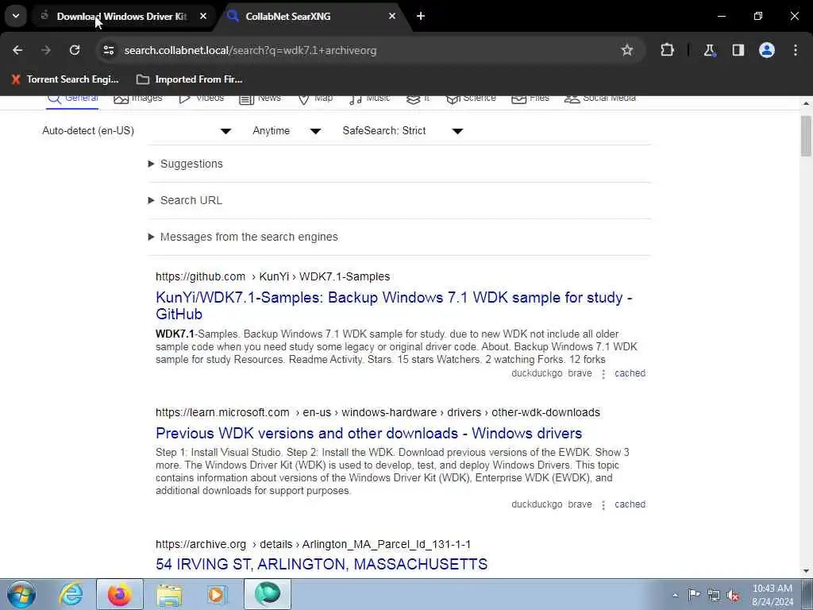This screenshot has height=610, width=813.
Task: Select the General search category
Action: [x=72, y=98]
